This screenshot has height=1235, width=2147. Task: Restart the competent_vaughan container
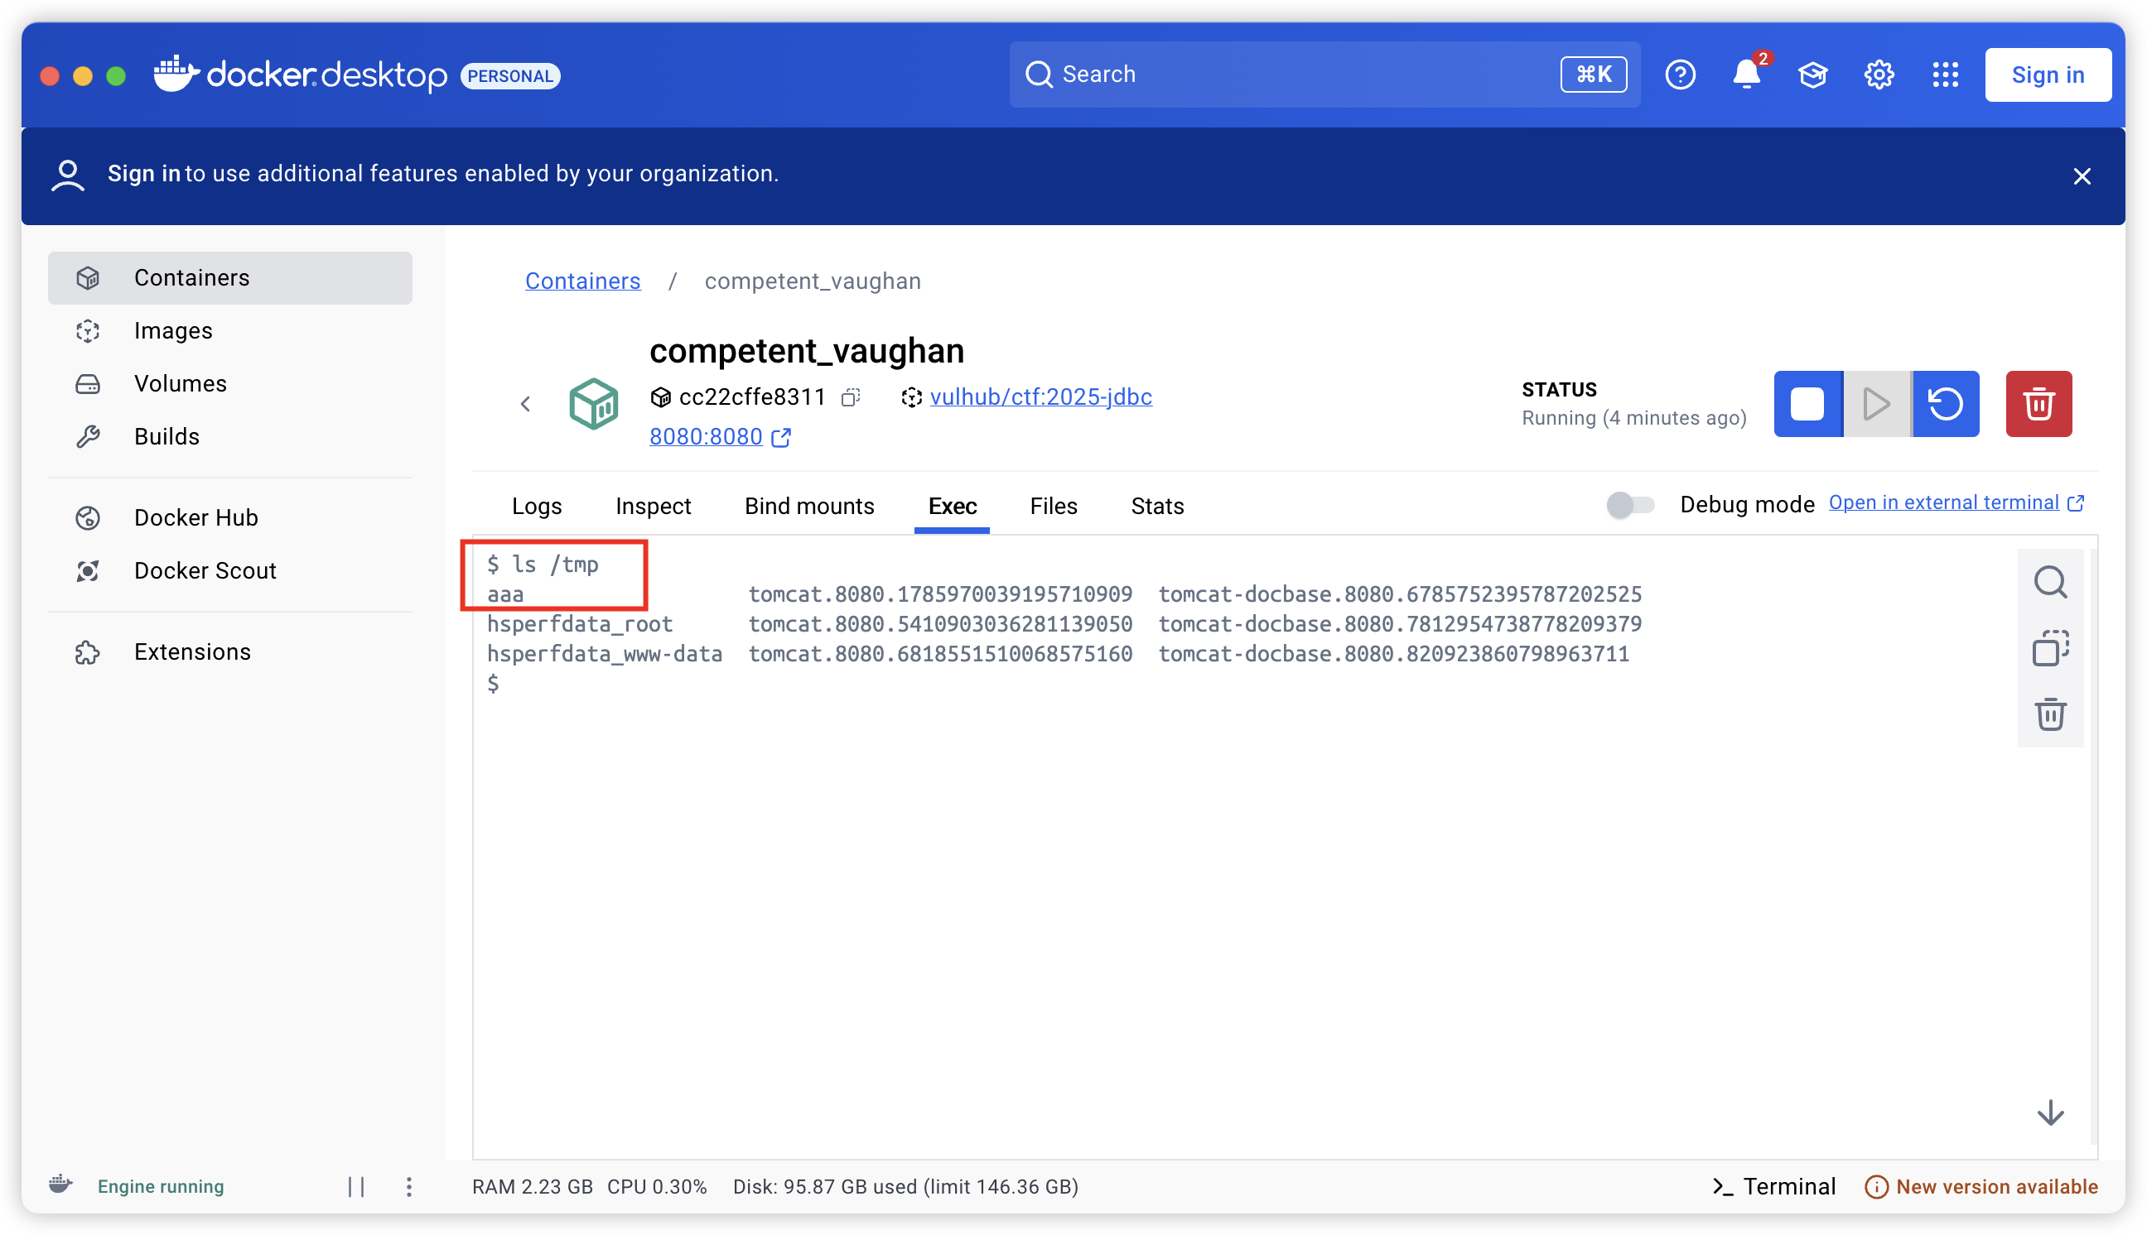(x=1946, y=404)
